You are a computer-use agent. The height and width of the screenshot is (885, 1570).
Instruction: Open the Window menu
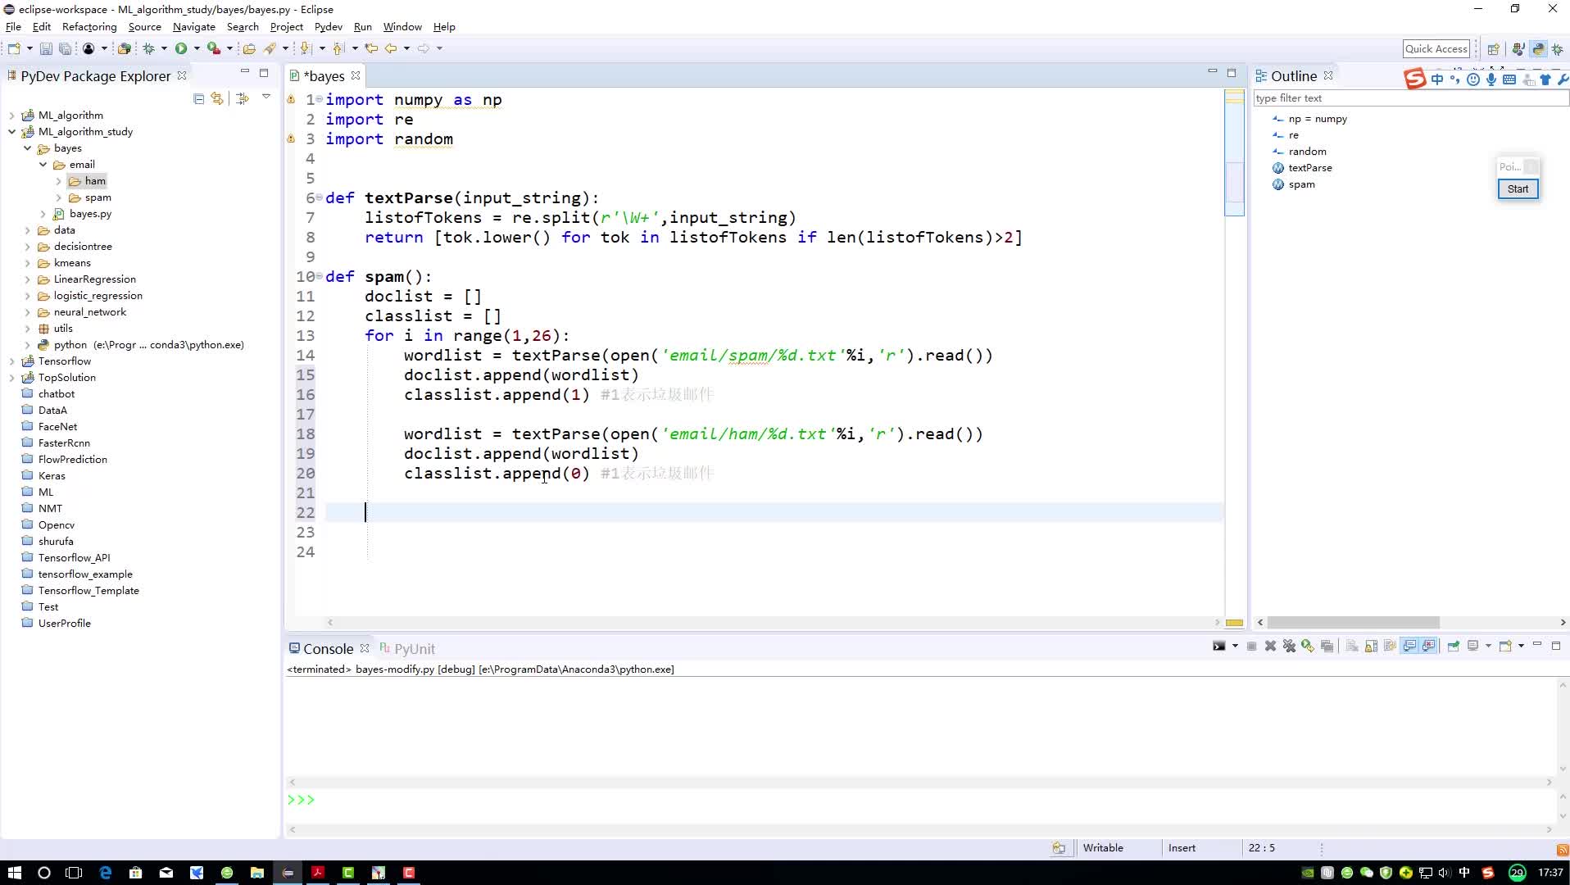[x=402, y=27]
